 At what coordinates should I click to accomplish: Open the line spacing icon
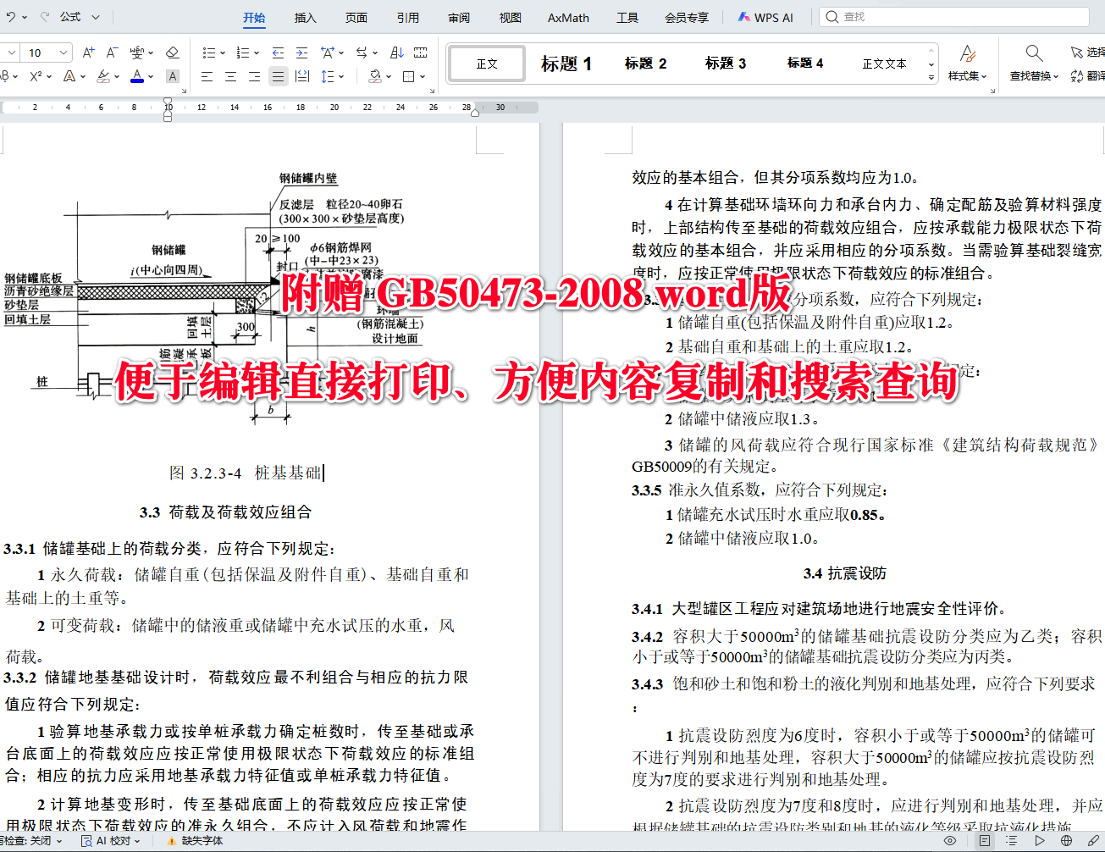328,76
